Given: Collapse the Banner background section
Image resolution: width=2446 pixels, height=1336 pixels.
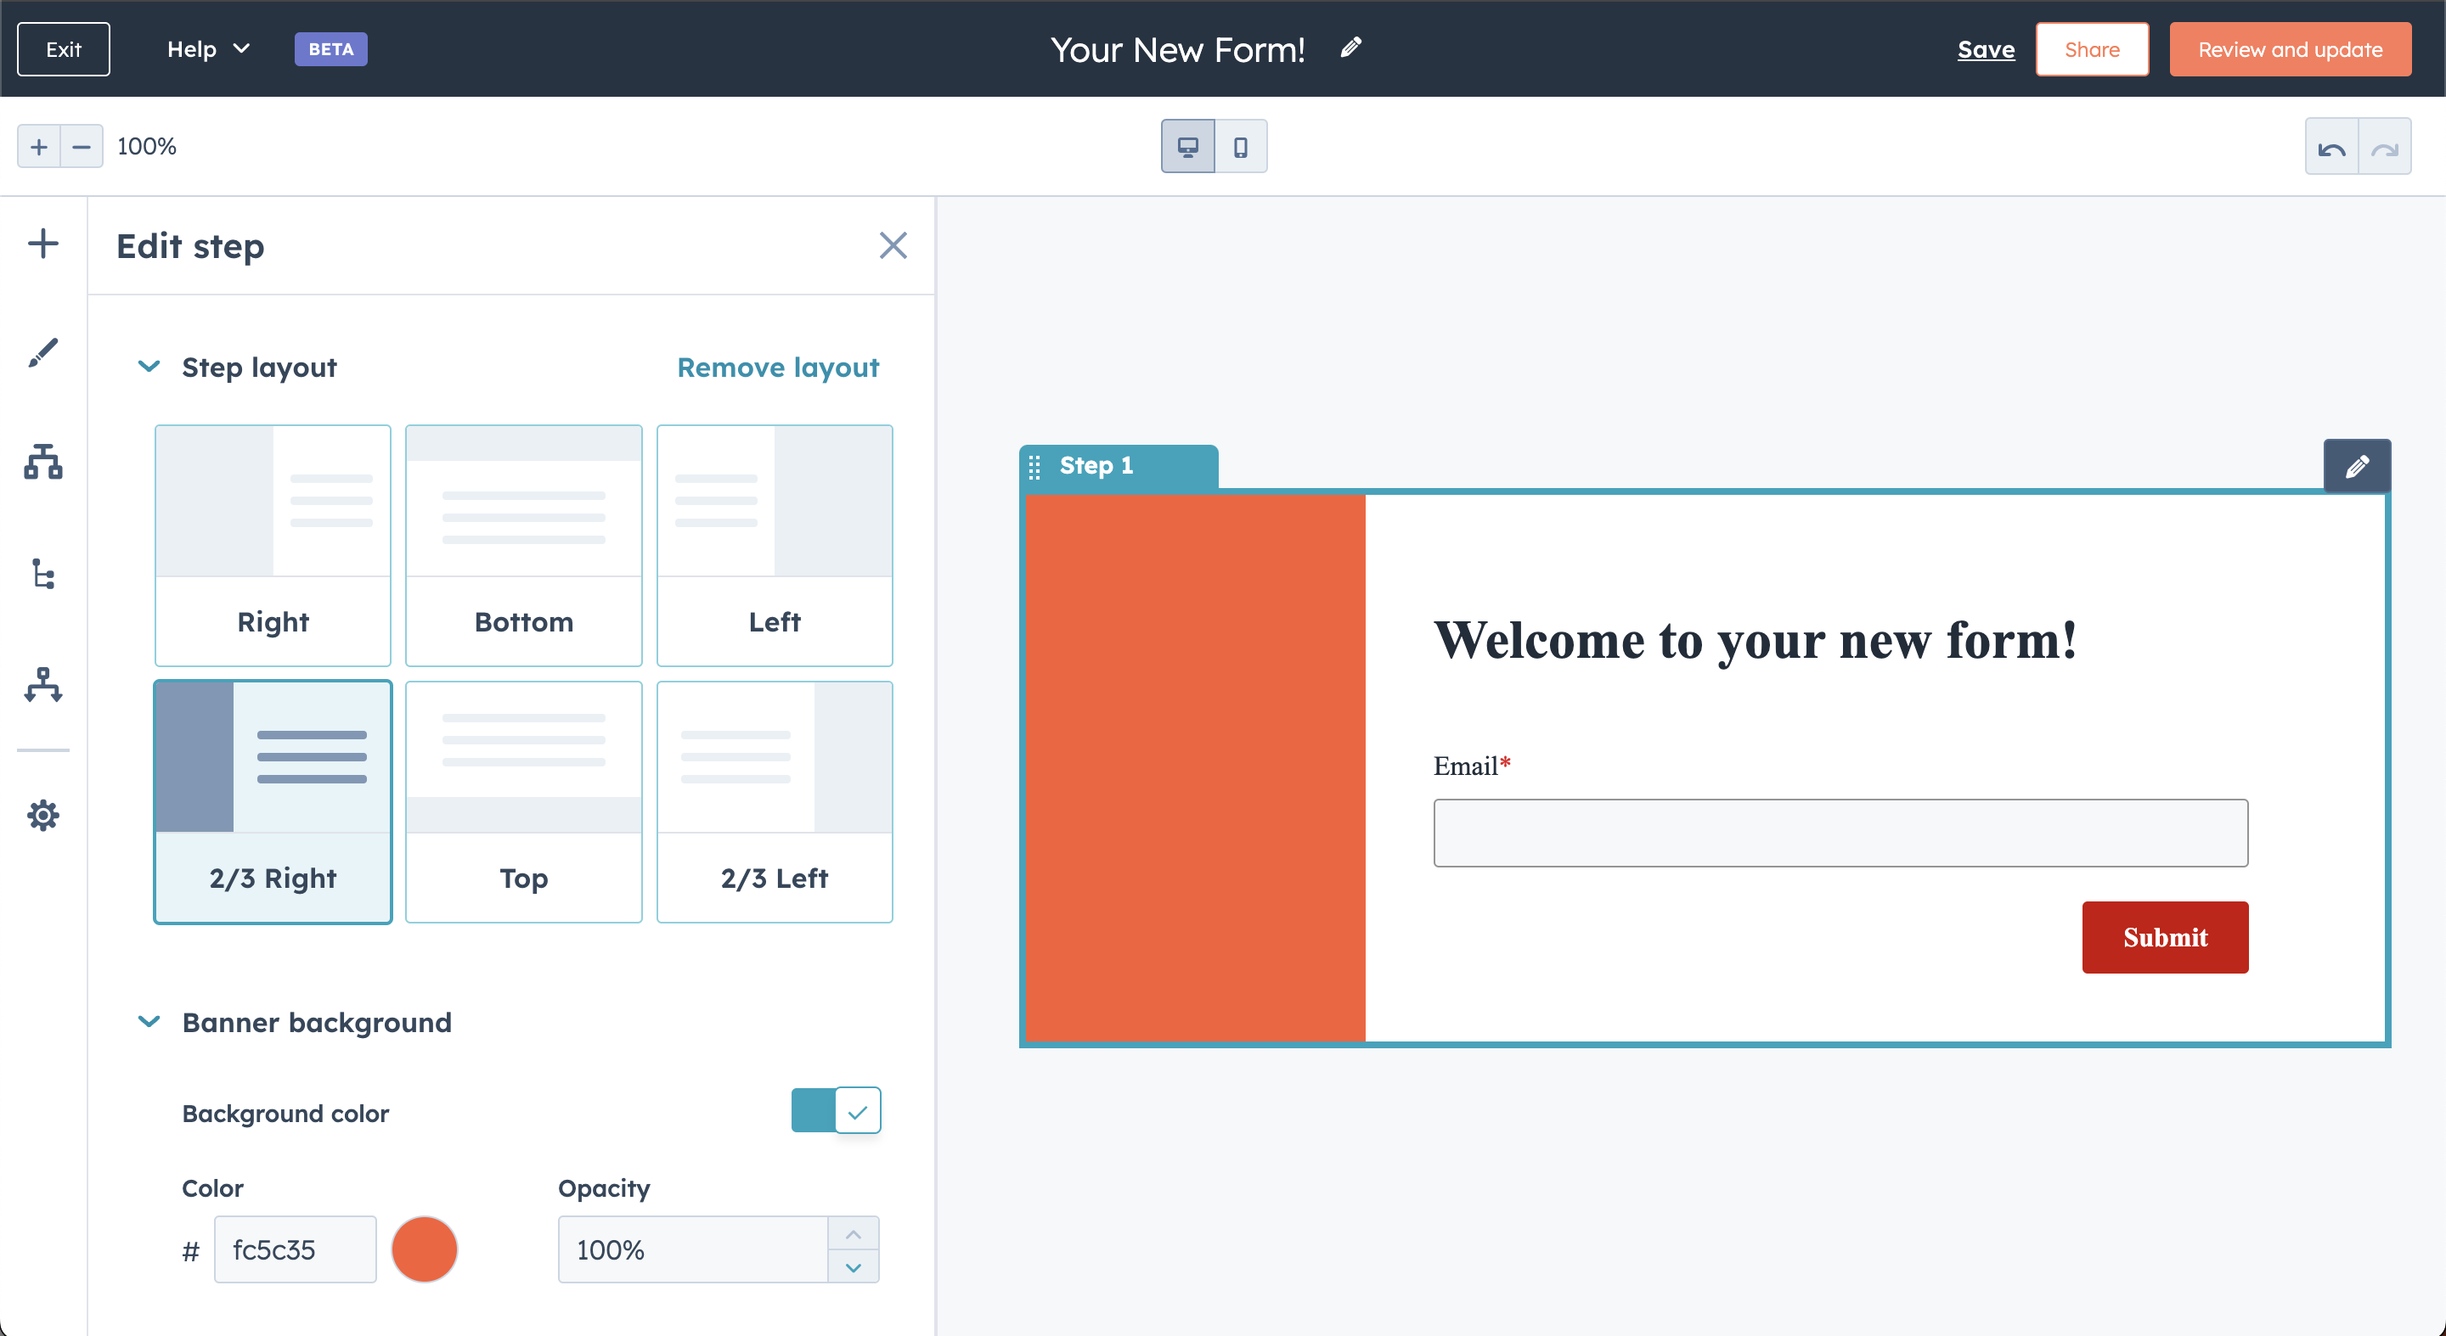Looking at the screenshot, I should (x=148, y=1022).
